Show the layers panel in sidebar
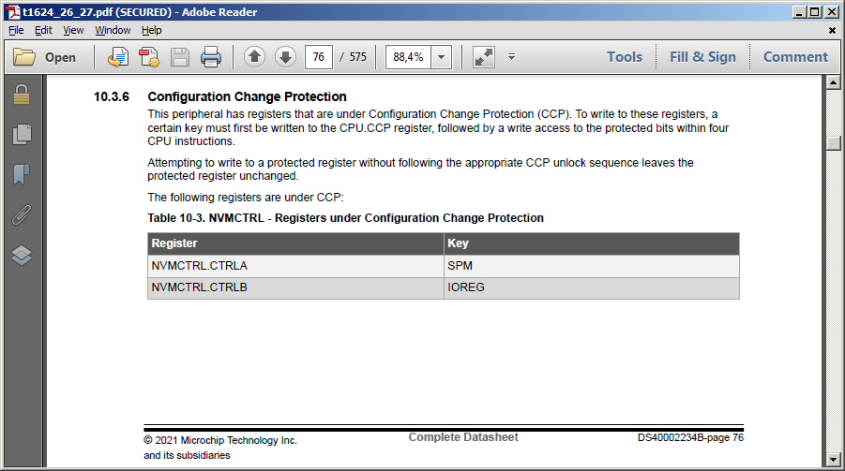 coord(22,255)
